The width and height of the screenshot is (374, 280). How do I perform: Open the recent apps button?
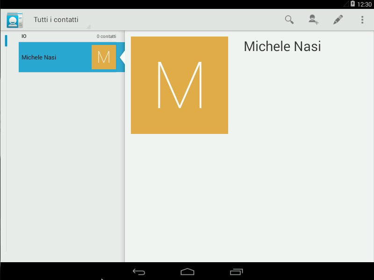pyautogui.click(x=237, y=272)
